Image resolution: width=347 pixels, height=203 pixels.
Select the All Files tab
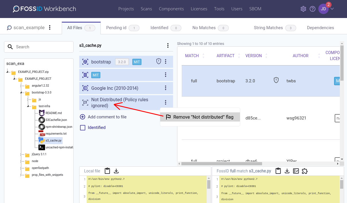(81, 28)
